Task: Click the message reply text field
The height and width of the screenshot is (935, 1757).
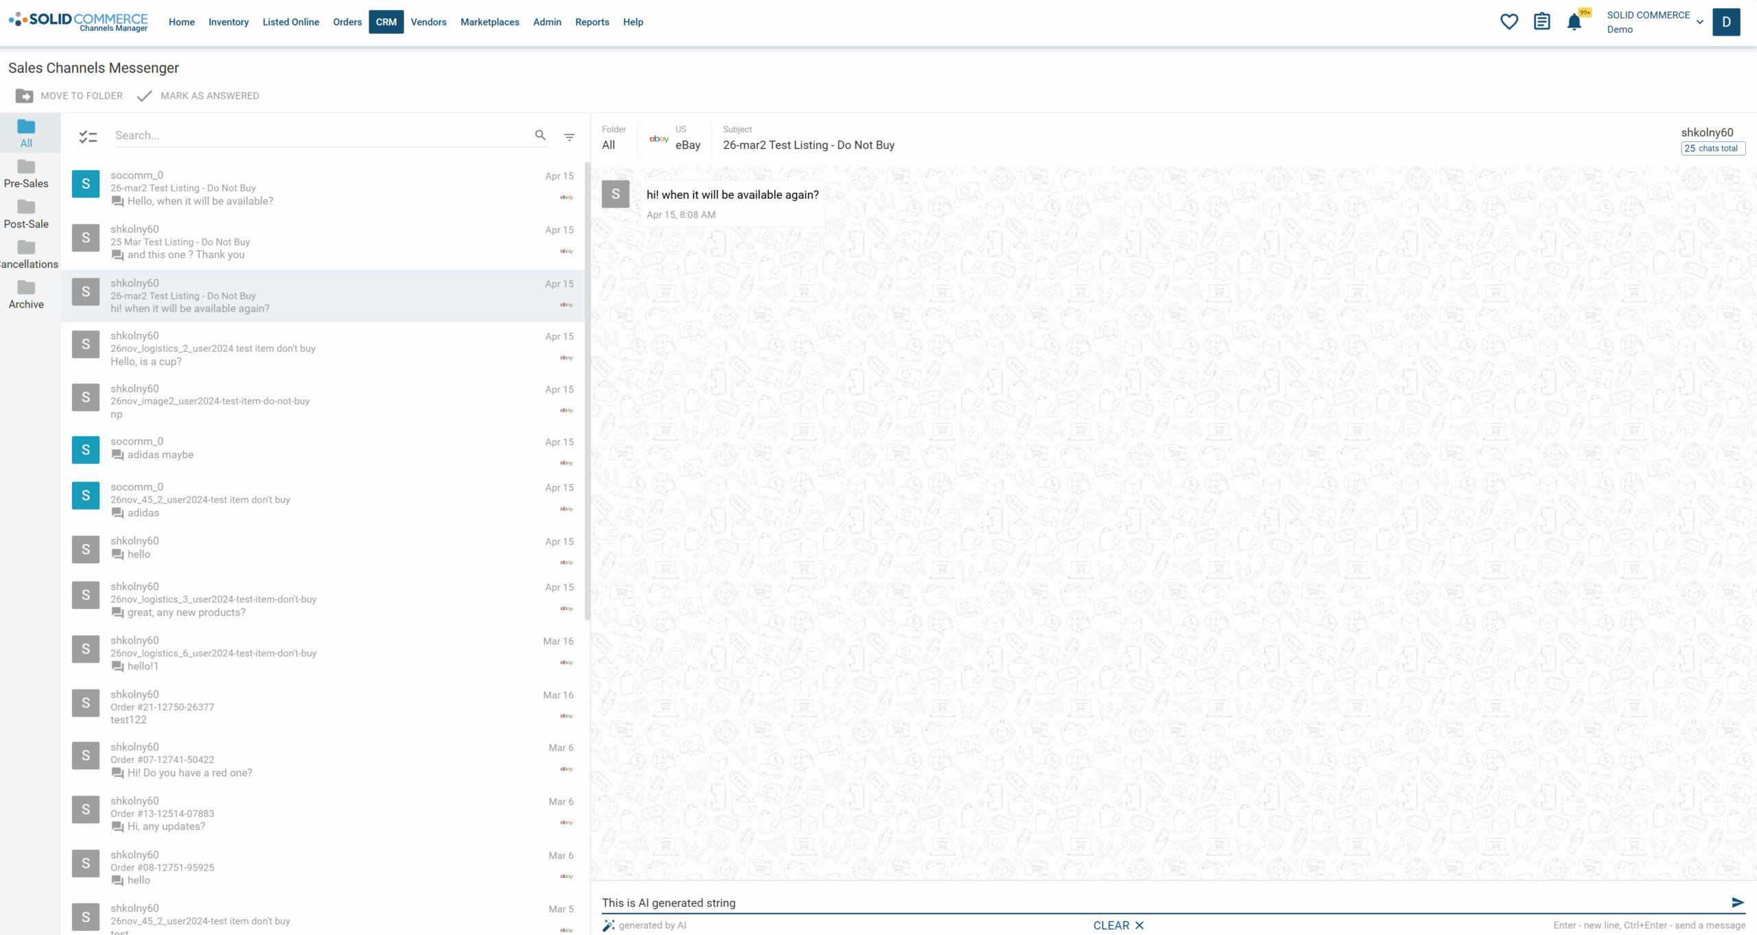Action: 1160,903
